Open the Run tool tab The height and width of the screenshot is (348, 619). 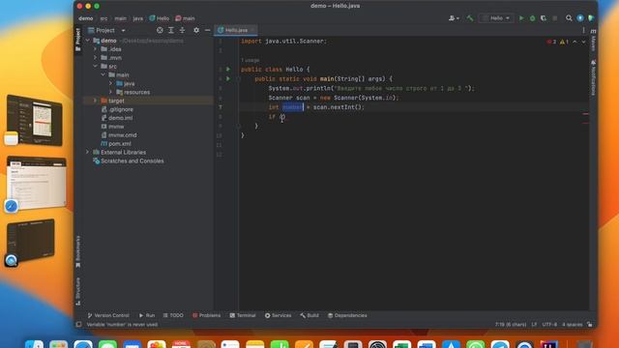(x=147, y=315)
